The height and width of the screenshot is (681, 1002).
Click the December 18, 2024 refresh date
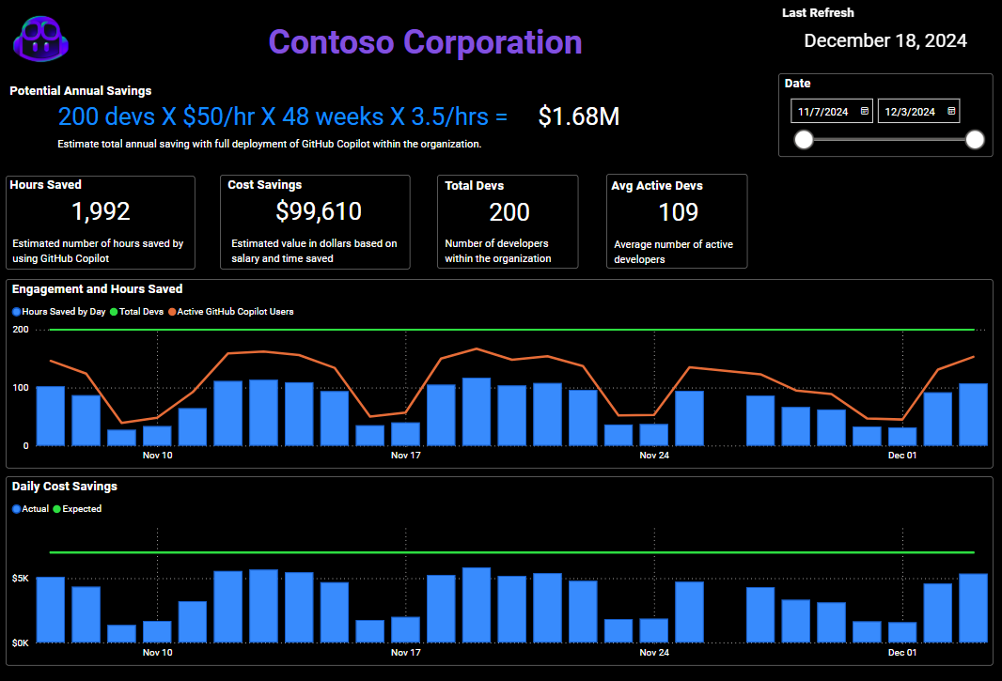click(x=885, y=41)
